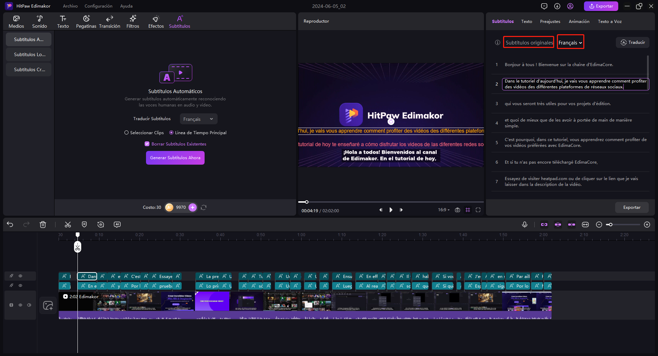658x356 pixels.
Task: Open the Filtros panel
Action: pos(133,22)
